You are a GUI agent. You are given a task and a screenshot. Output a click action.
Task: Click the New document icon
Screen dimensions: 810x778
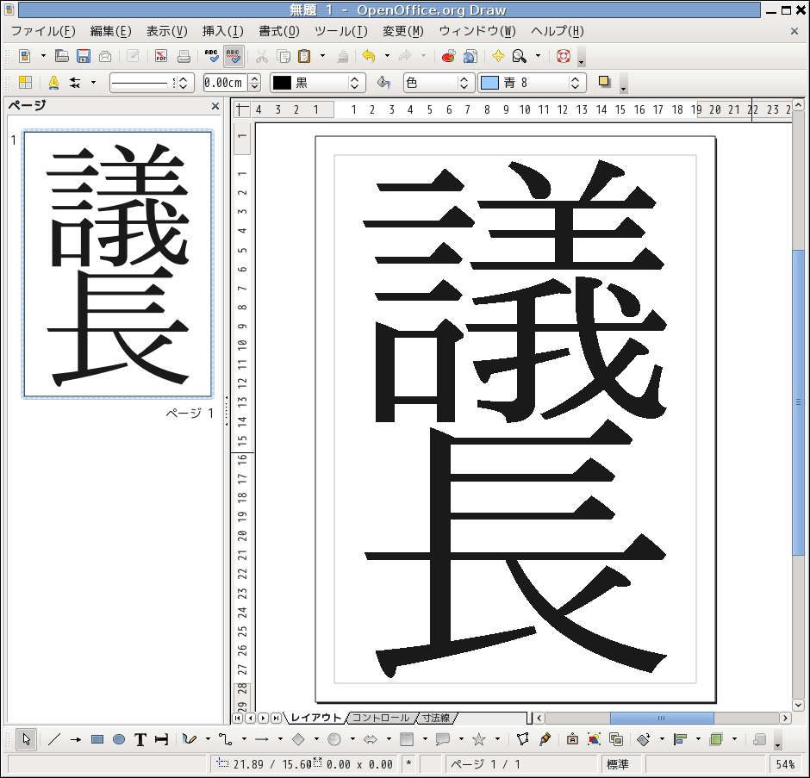[x=25, y=56]
